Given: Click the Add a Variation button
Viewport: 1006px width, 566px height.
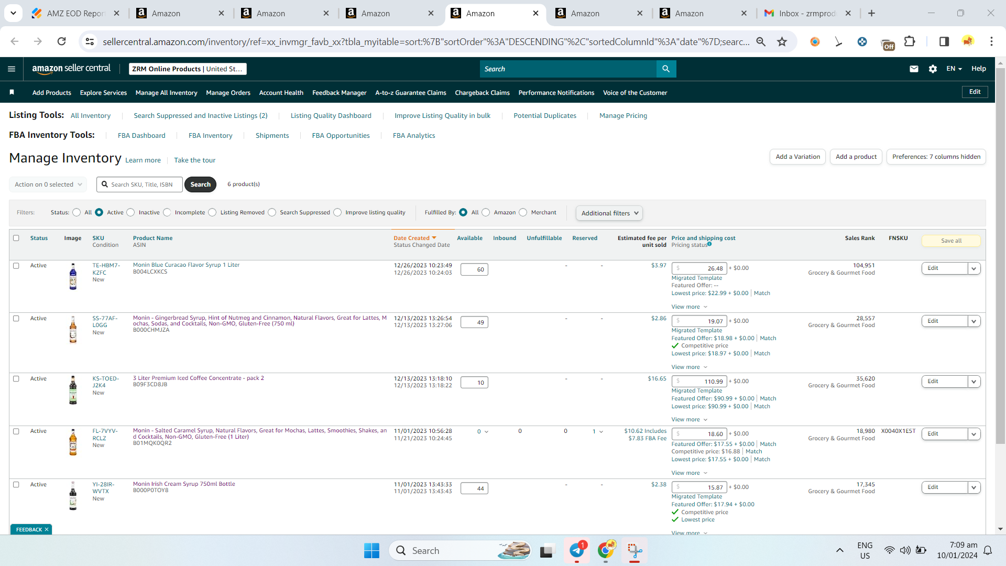Looking at the screenshot, I should 797,157.
